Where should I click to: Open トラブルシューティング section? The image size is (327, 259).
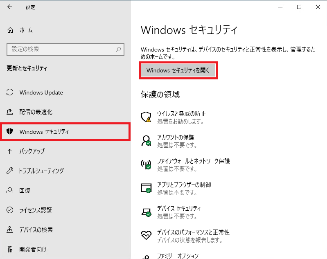(x=41, y=171)
